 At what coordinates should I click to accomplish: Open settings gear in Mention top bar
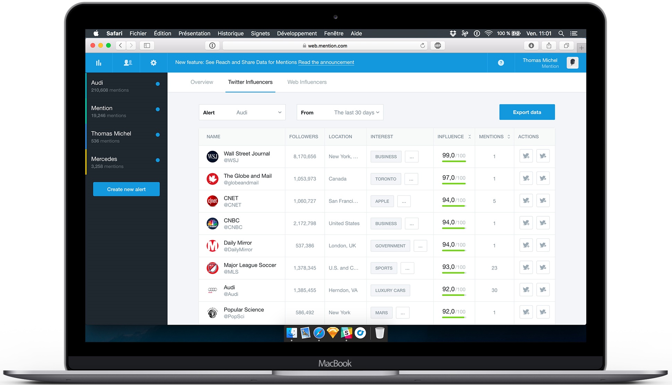click(153, 63)
